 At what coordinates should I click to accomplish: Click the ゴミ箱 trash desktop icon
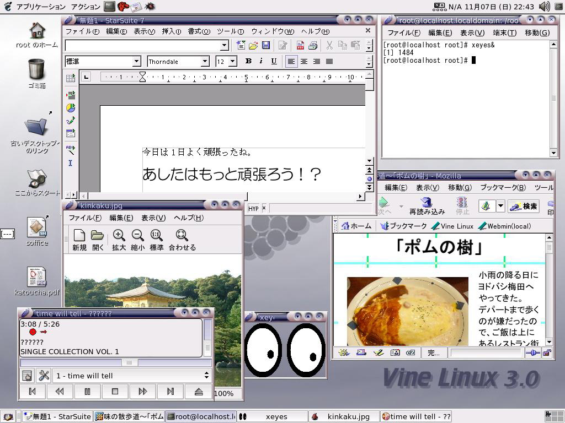(37, 74)
